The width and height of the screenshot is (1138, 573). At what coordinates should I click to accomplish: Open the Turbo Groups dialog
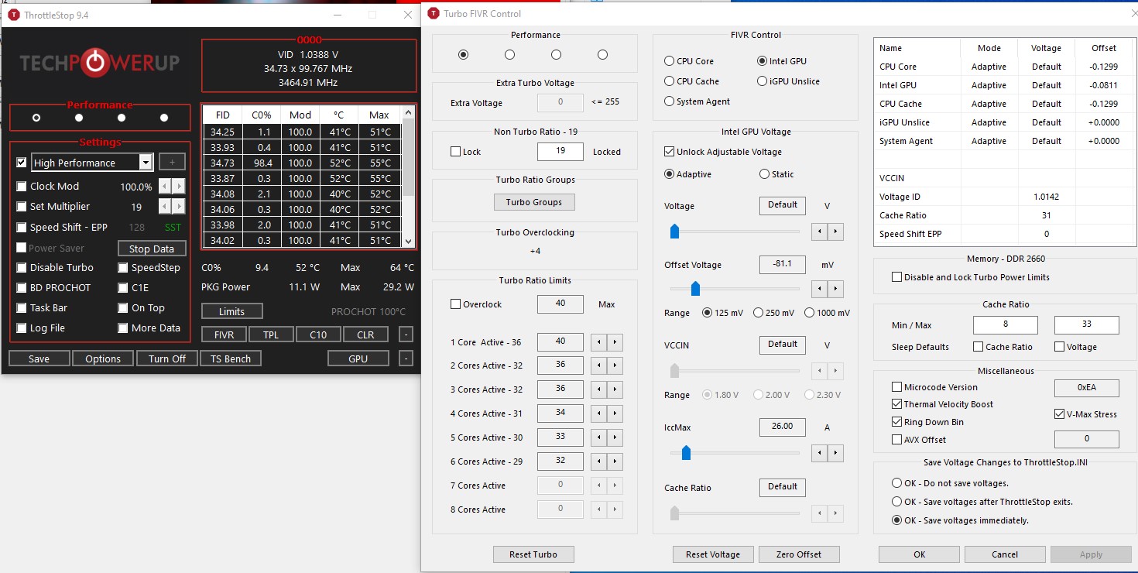(534, 202)
